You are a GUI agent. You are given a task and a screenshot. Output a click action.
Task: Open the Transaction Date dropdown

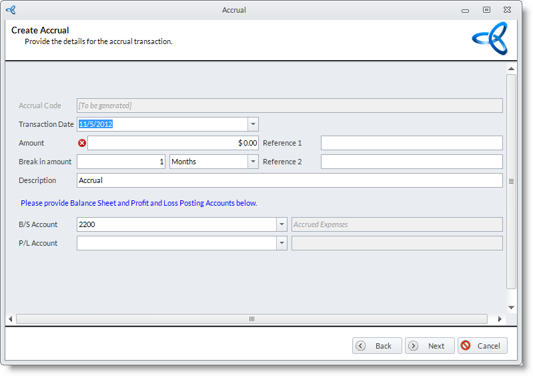253,124
